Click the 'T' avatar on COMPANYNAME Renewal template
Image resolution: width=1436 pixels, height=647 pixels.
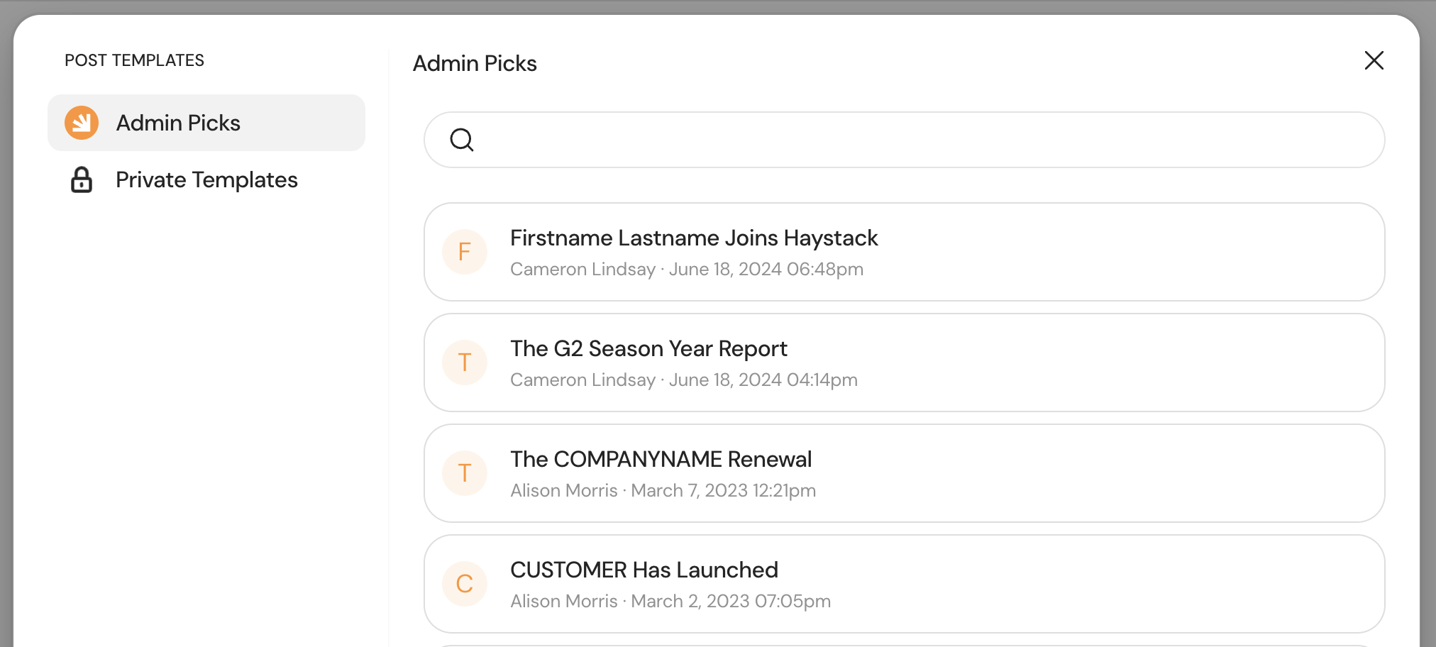pyautogui.click(x=465, y=473)
